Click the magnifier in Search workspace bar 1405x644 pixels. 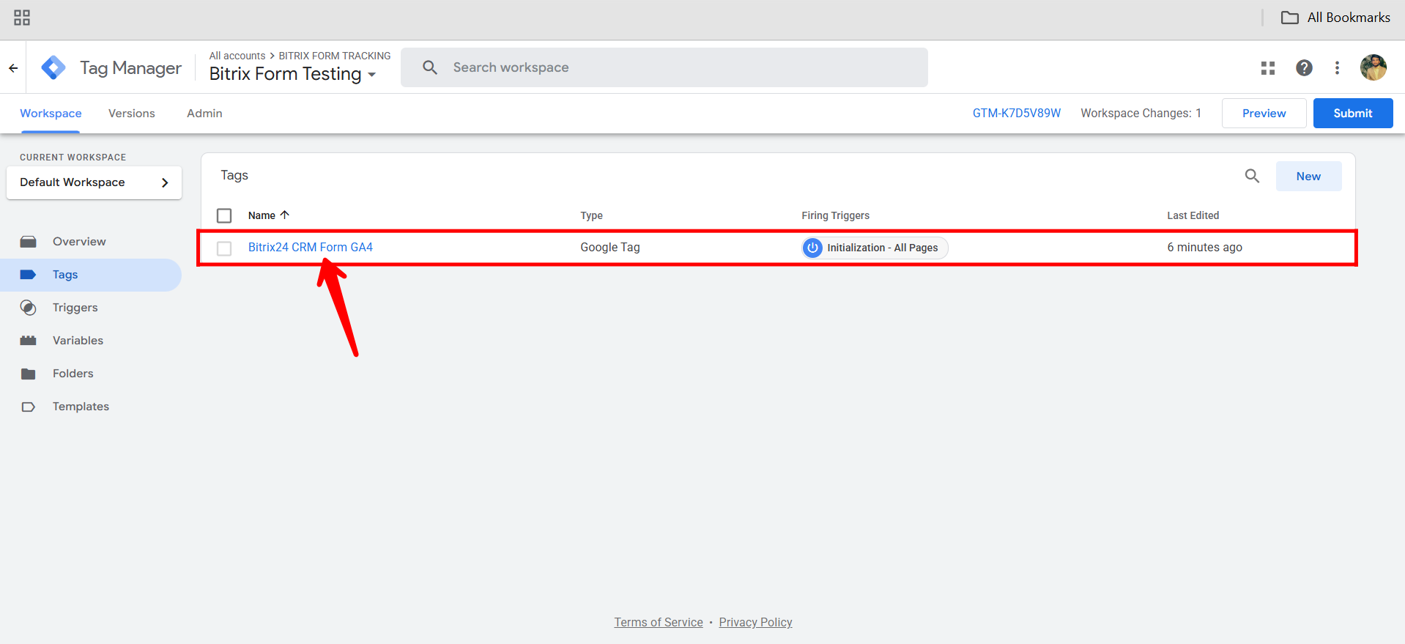click(430, 67)
